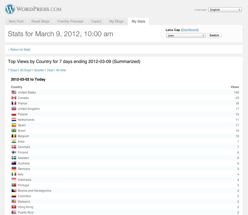Click the Spain flag icon
The image size is (248, 215).
point(14,125)
